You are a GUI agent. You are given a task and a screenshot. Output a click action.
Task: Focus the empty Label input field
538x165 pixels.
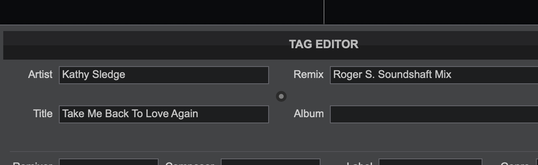[x=430, y=162]
